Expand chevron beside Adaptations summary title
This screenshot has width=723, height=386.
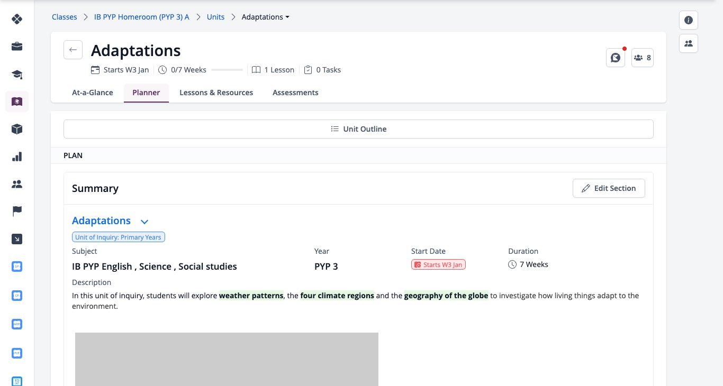click(144, 222)
